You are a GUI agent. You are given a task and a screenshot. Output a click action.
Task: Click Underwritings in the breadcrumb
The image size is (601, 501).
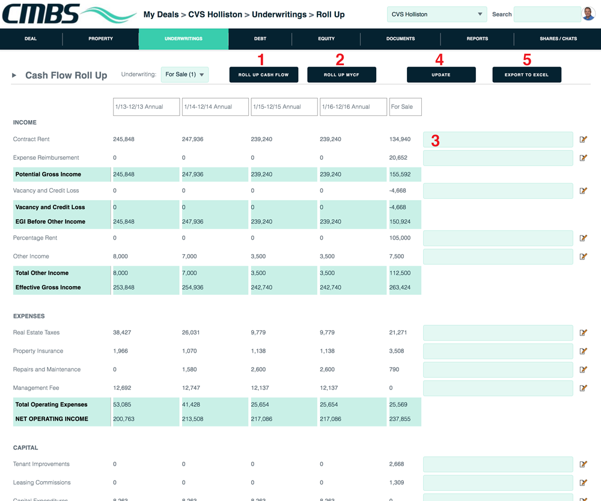tap(279, 14)
